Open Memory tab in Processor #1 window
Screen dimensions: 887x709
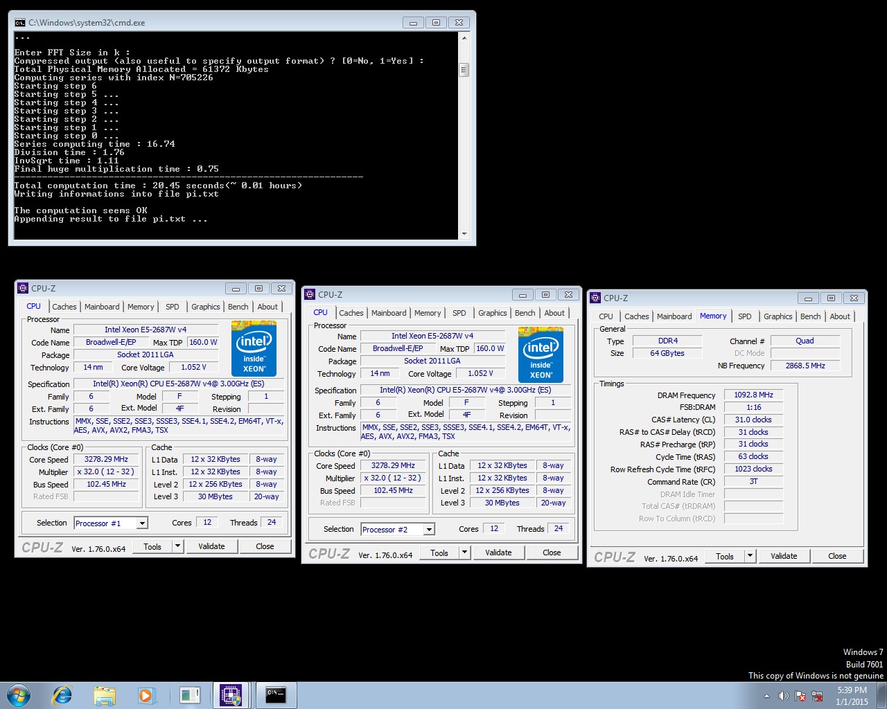(141, 307)
